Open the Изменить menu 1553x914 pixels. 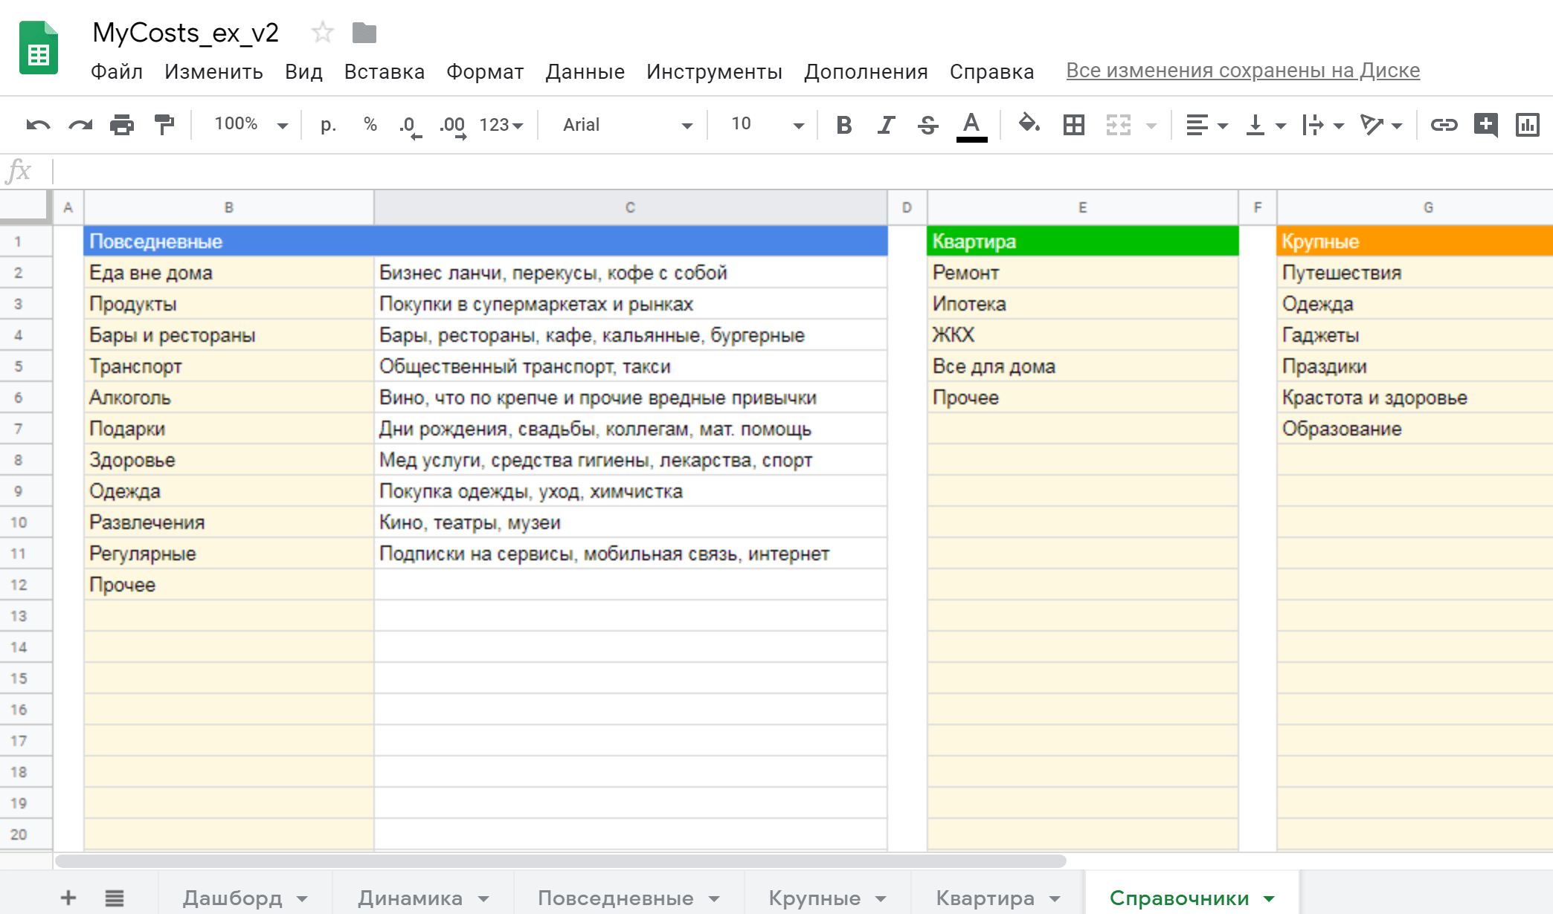click(214, 71)
